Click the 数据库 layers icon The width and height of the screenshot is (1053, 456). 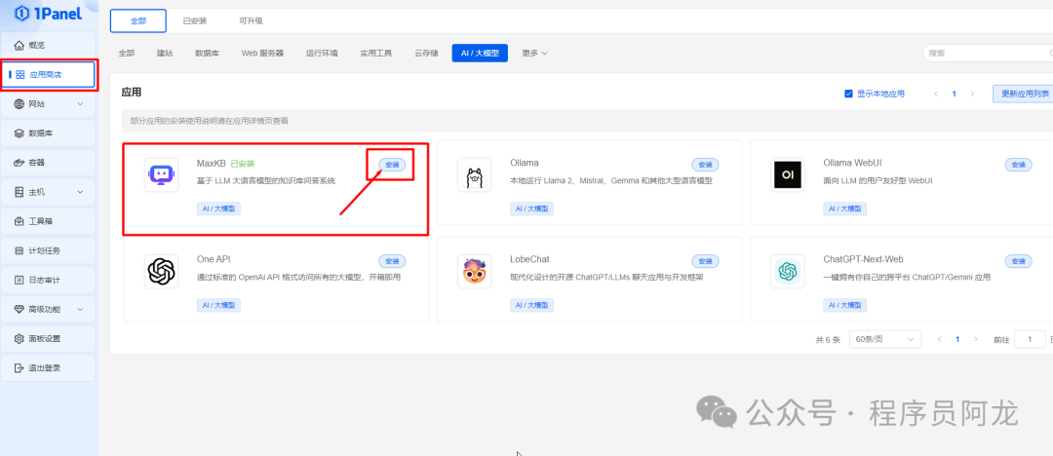[x=19, y=133]
